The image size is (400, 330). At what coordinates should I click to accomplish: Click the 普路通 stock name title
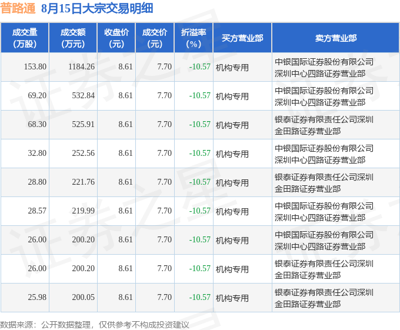pyautogui.click(x=18, y=8)
